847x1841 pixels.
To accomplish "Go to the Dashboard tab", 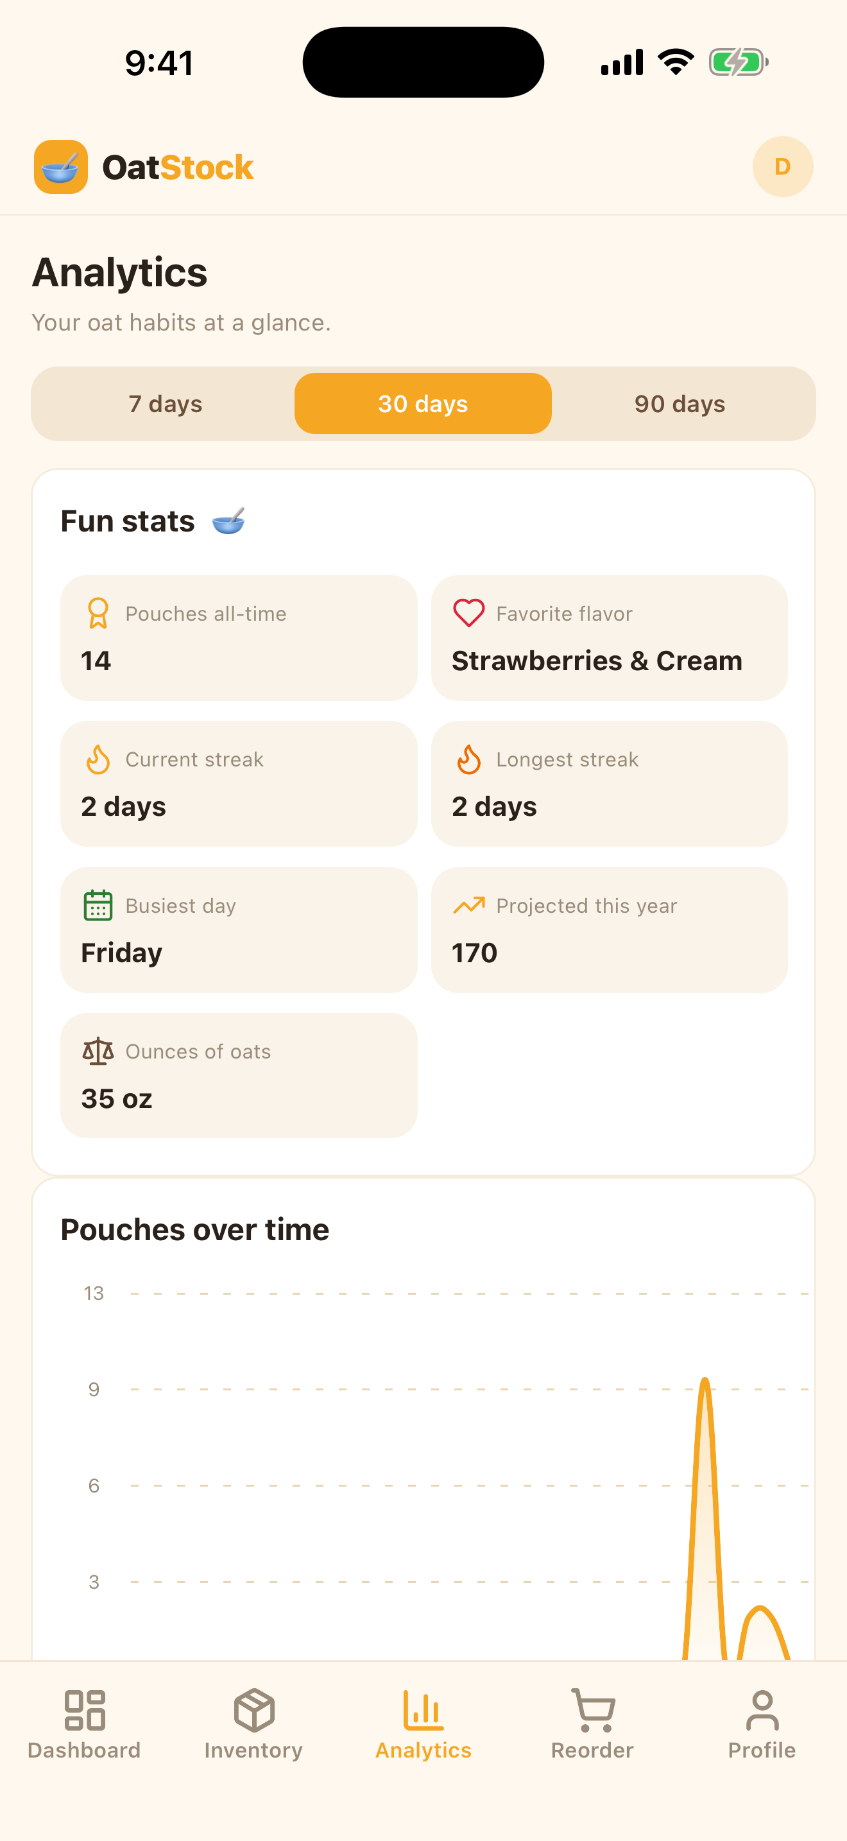I will (x=84, y=1725).
